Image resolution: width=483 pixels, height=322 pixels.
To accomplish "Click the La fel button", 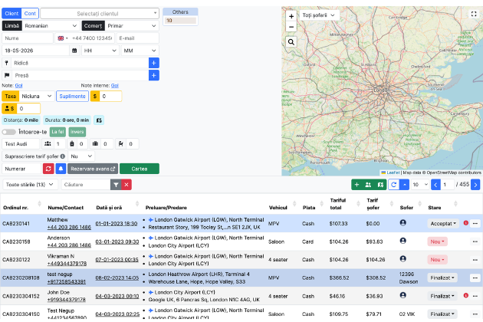I will pyautogui.click(x=58, y=132).
